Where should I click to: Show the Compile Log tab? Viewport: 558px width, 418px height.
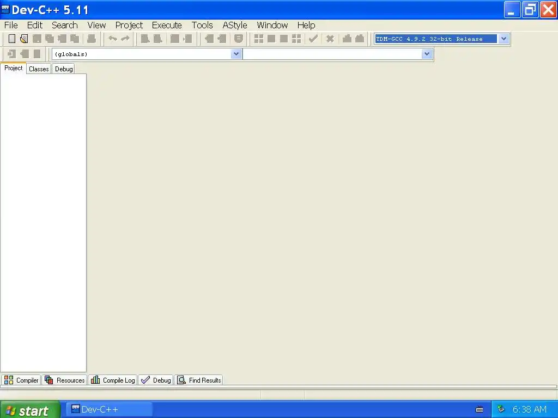point(113,380)
